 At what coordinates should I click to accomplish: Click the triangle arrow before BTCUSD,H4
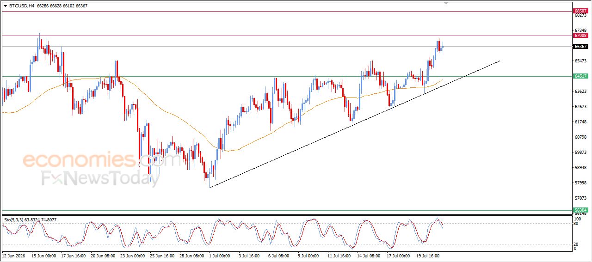[x=5, y=6]
